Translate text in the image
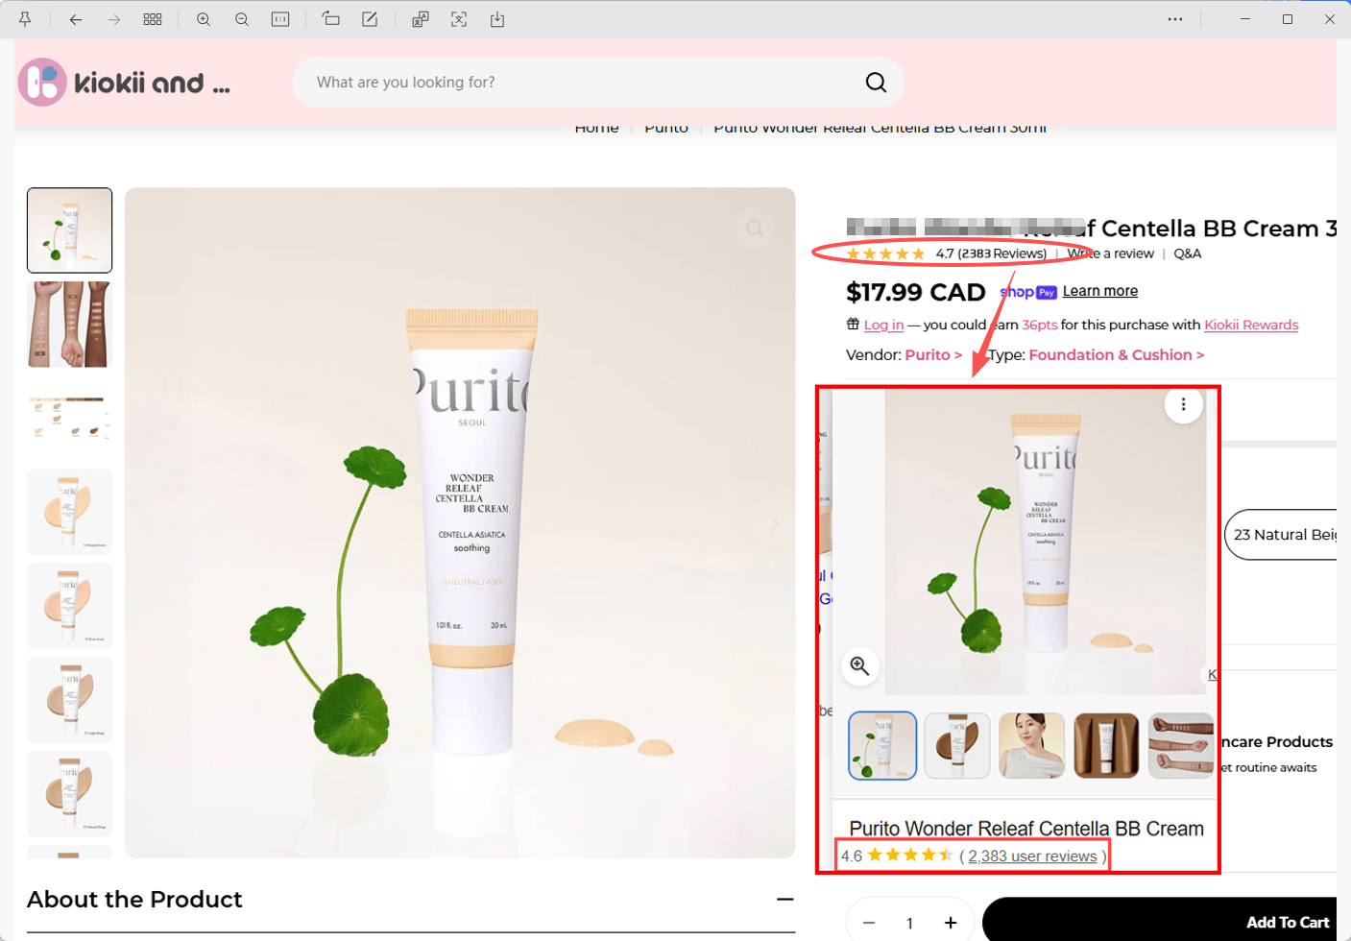 (x=421, y=19)
